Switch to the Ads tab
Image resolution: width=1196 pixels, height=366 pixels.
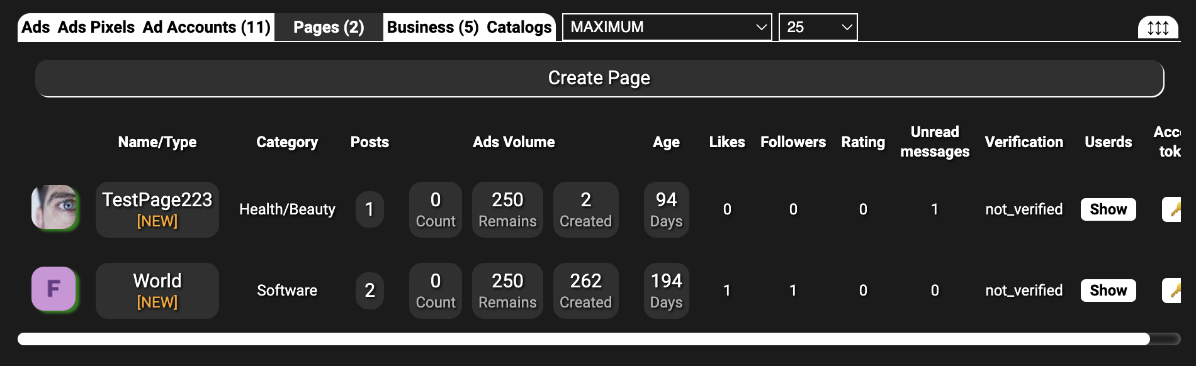click(35, 27)
